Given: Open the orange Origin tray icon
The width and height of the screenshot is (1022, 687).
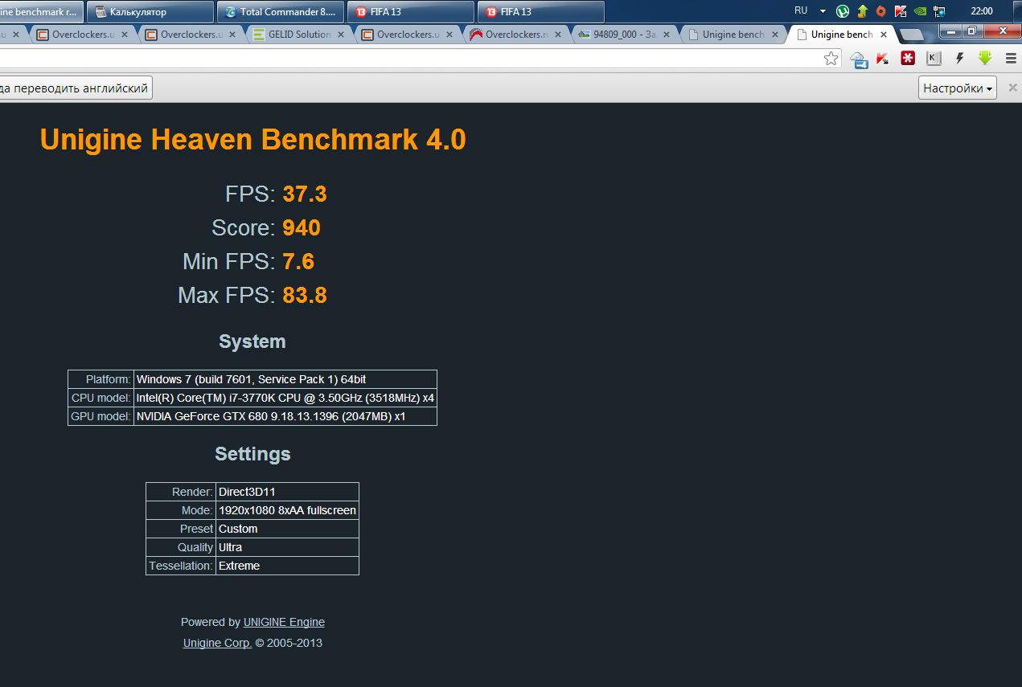Looking at the screenshot, I should click(881, 11).
